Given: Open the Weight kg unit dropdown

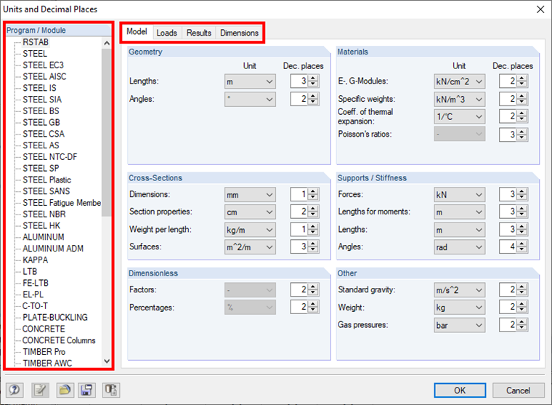Looking at the screenshot, I should tap(460, 308).
